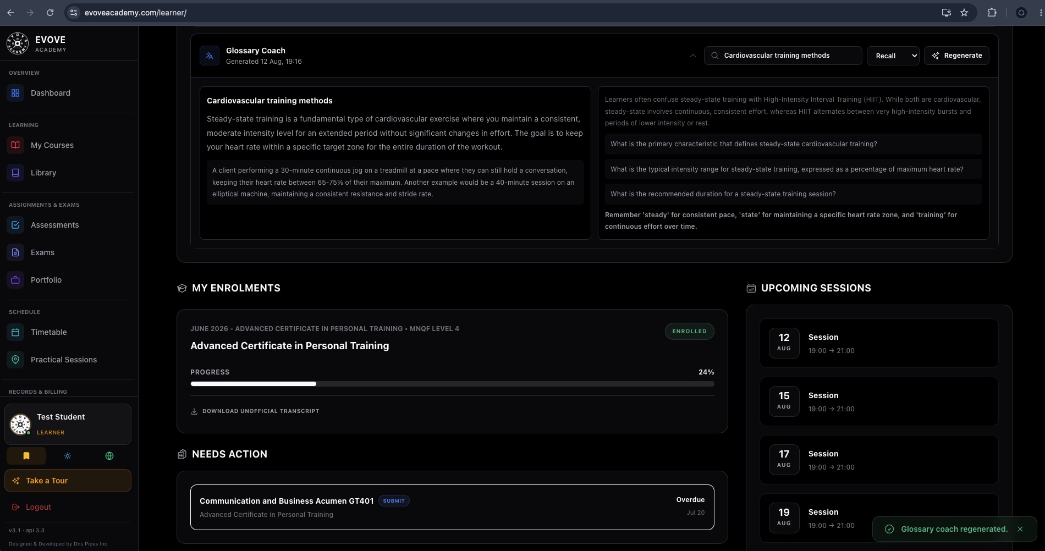Open Dashboard grid icon
Viewport: 1045px width, 551px height.
pos(15,93)
